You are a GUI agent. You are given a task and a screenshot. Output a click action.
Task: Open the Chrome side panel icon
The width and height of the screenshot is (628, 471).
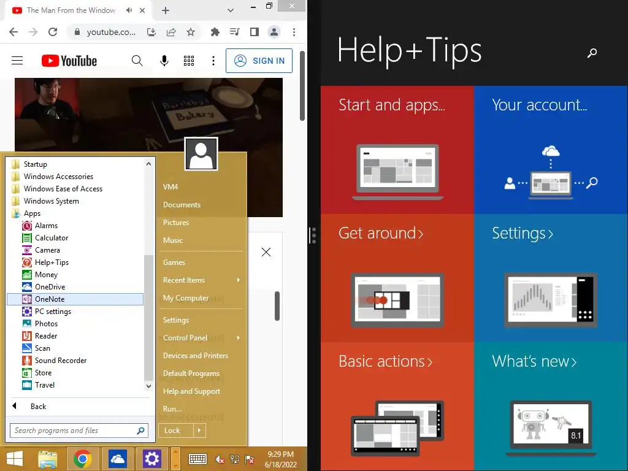(x=255, y=32)
